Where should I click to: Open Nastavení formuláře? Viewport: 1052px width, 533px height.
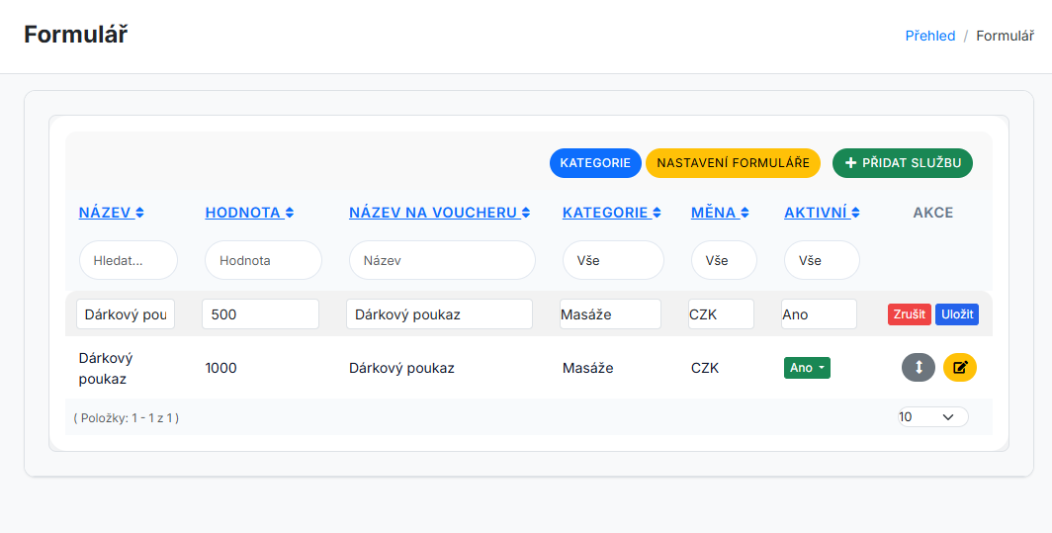pyautogui.click(x=733, y=163)
